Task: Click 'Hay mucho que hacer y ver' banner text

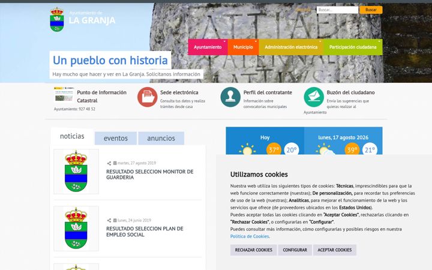Action: (x=126, y=74)
